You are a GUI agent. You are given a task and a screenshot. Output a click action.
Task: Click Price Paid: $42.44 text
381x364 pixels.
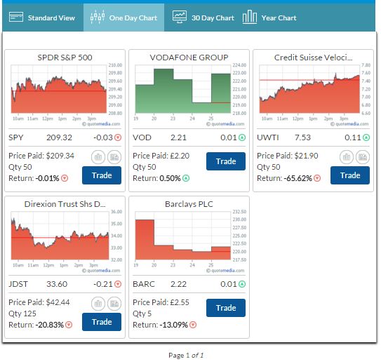click(39, 302)
